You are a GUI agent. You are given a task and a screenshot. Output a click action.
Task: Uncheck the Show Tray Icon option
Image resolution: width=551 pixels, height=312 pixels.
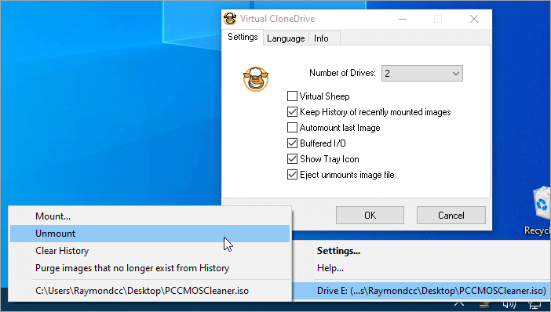(x=292, y=158)
